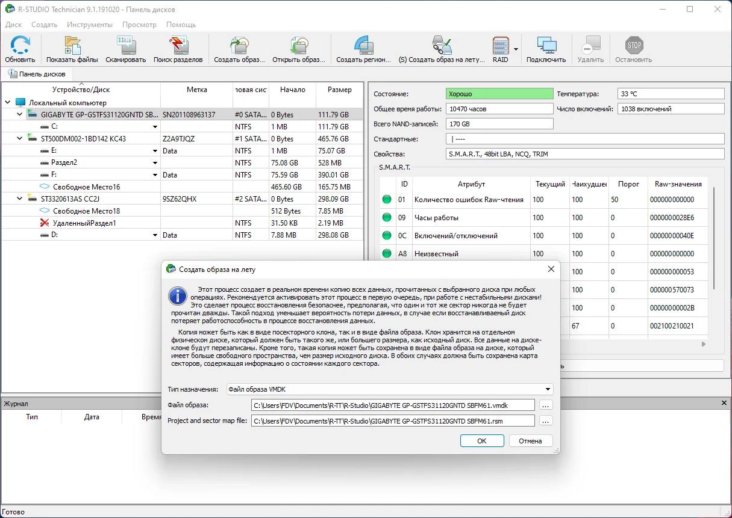732x518 pixels.
Task: Open Показать файлы toolbar tool
Action: [72, 49]
